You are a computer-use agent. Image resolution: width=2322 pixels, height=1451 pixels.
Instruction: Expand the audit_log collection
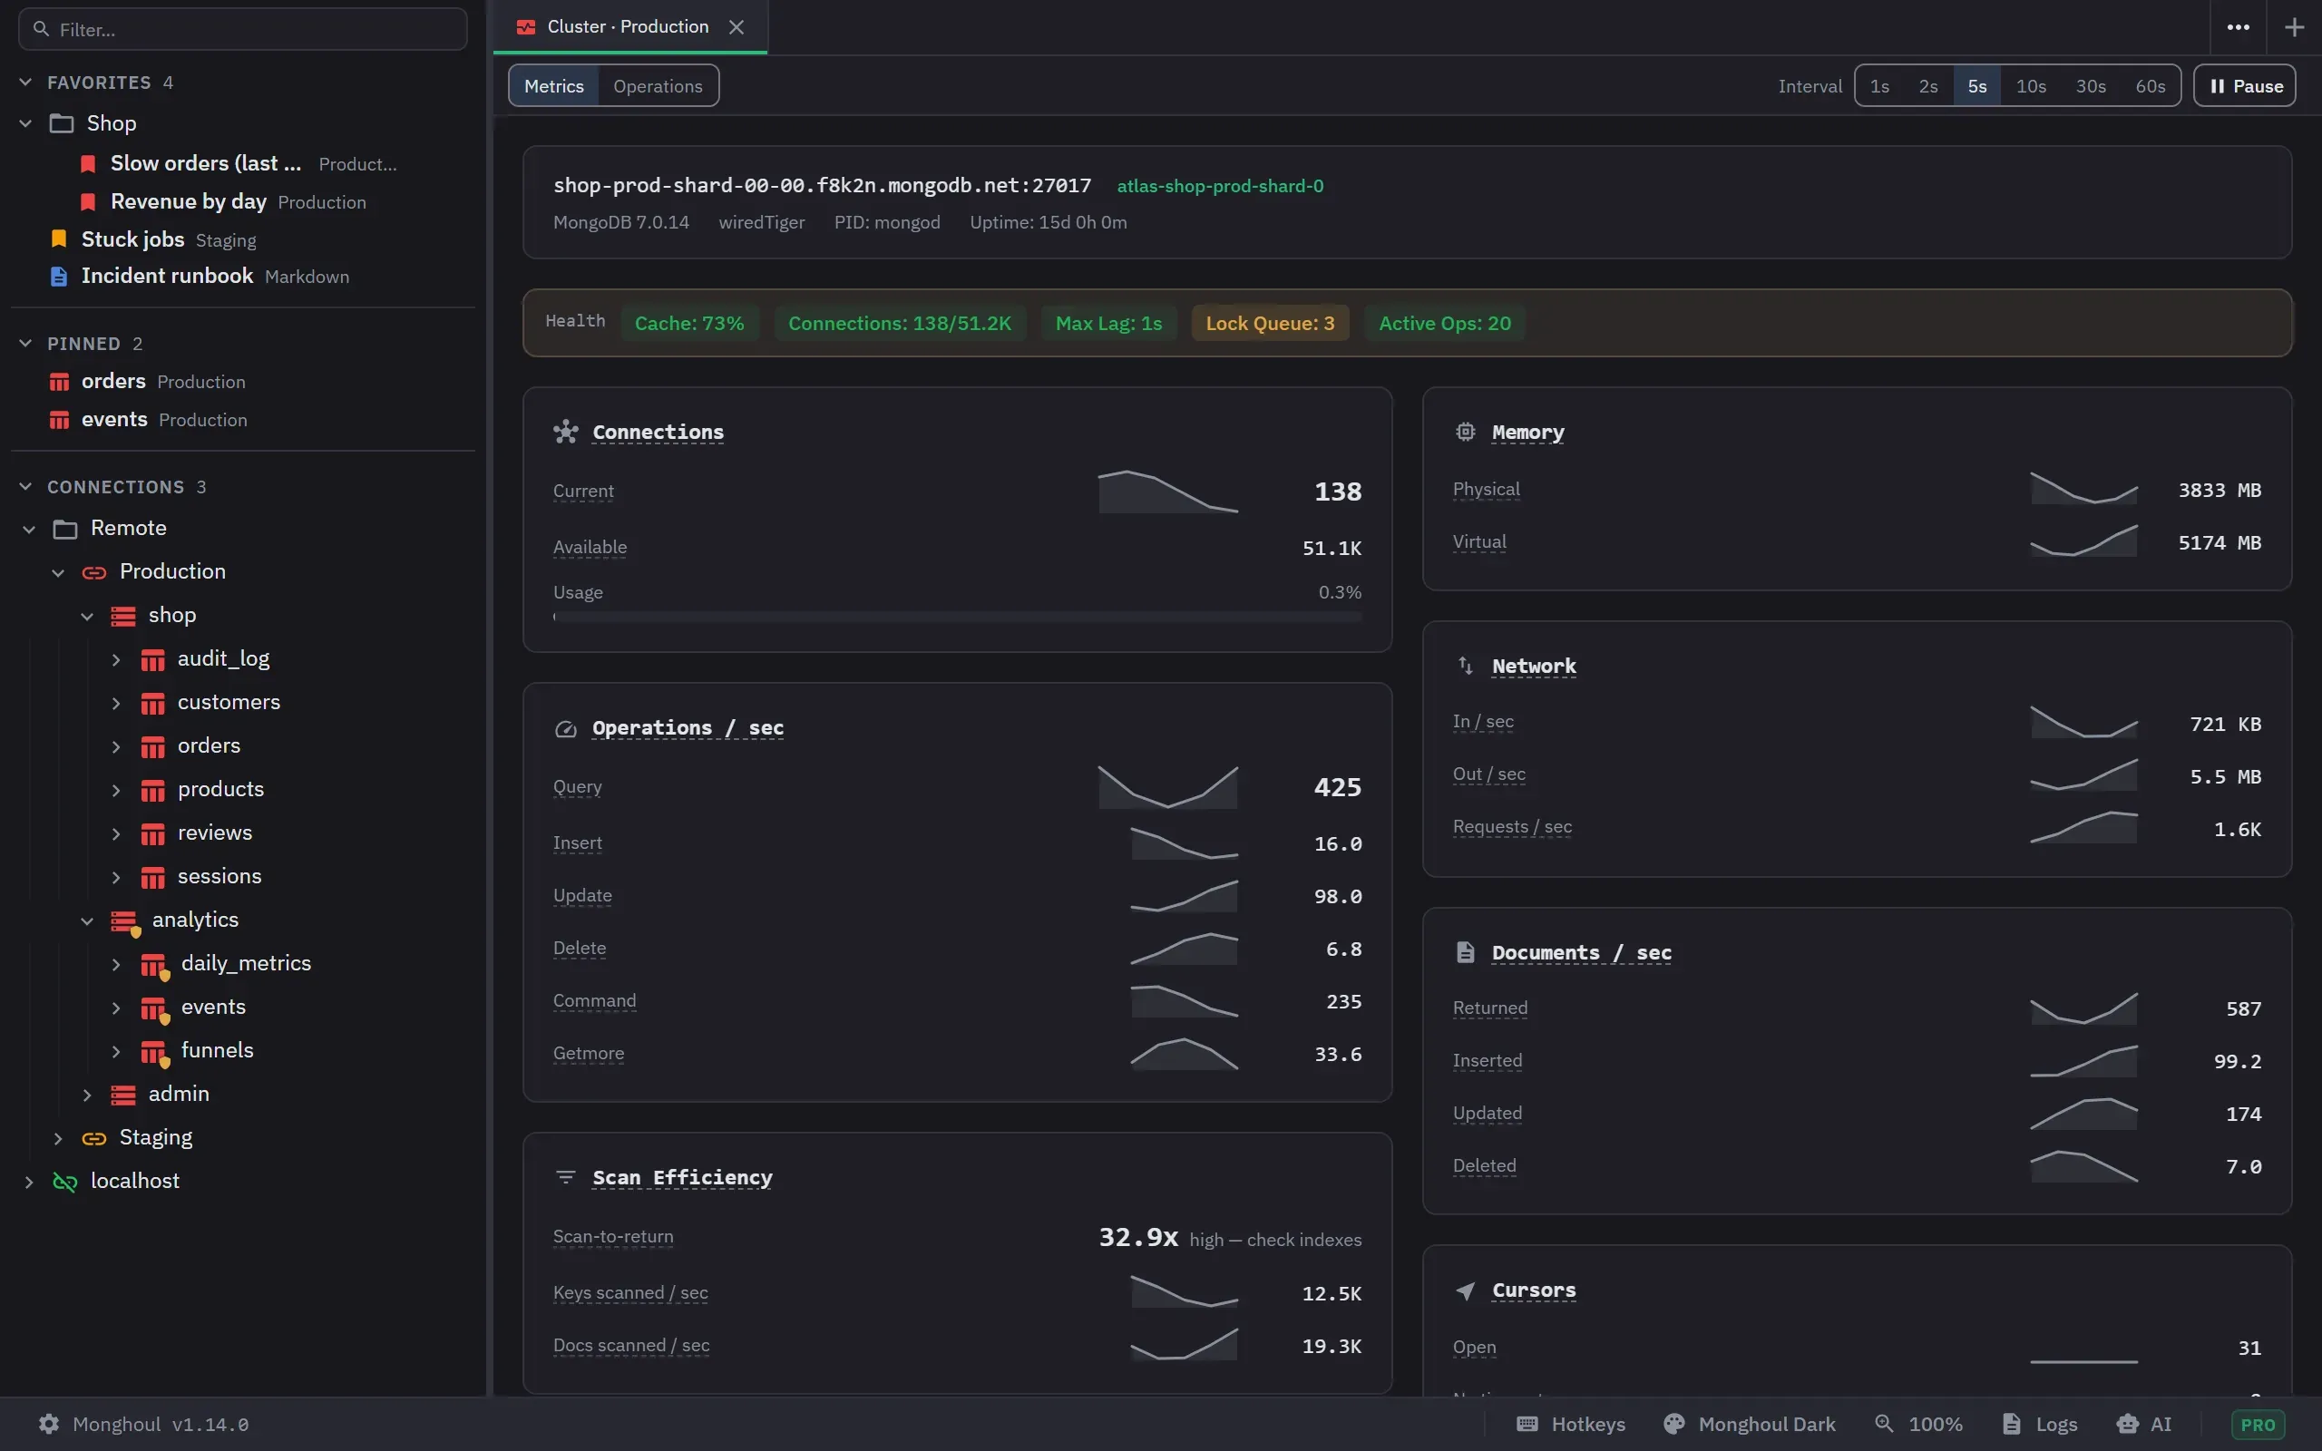[116, 659]
